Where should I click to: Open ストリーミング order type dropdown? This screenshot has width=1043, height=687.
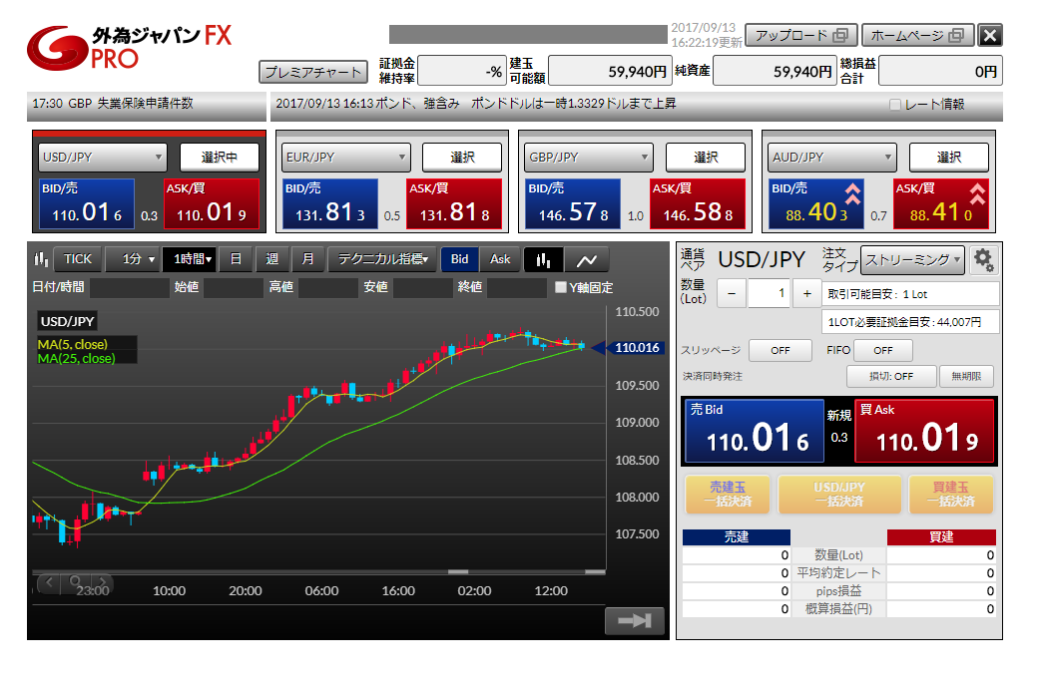pos(912,260)
